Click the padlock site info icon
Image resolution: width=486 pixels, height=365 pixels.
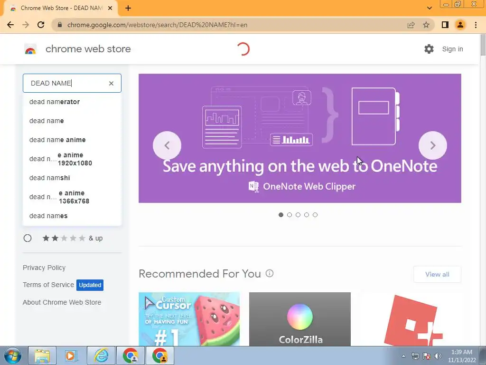click(x=60, y=25)
